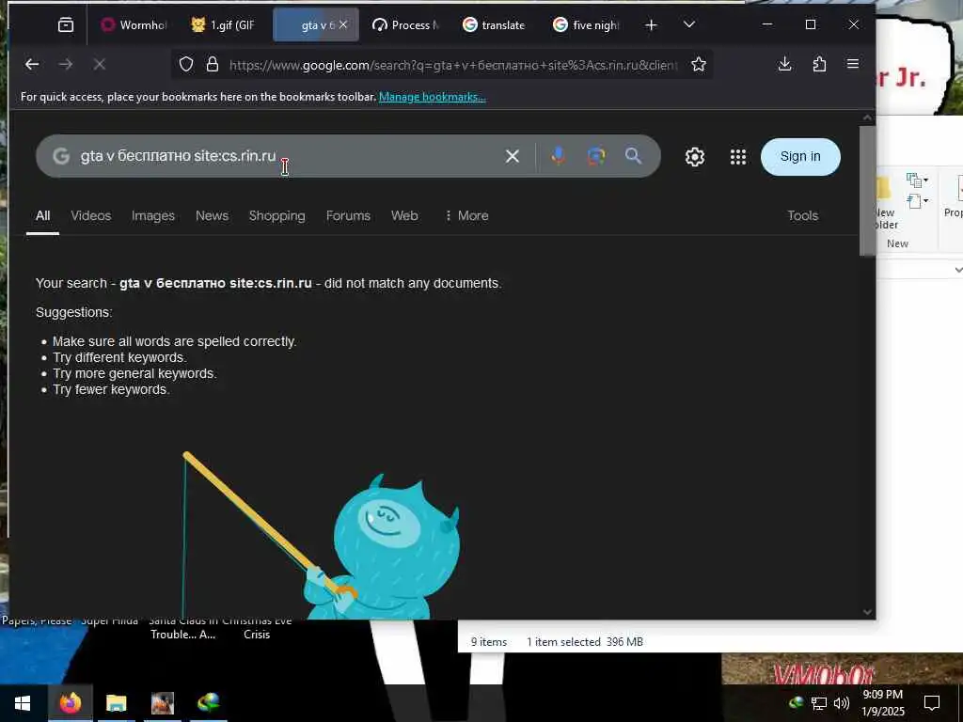This screenshot has width=963, height=722.
Task: Select the Videos results tab
Action: 91,215
